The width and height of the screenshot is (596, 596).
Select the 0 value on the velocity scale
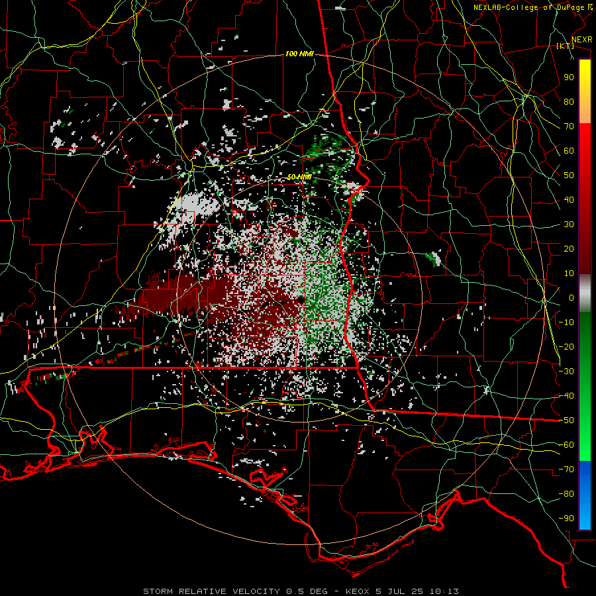[571, 298]
